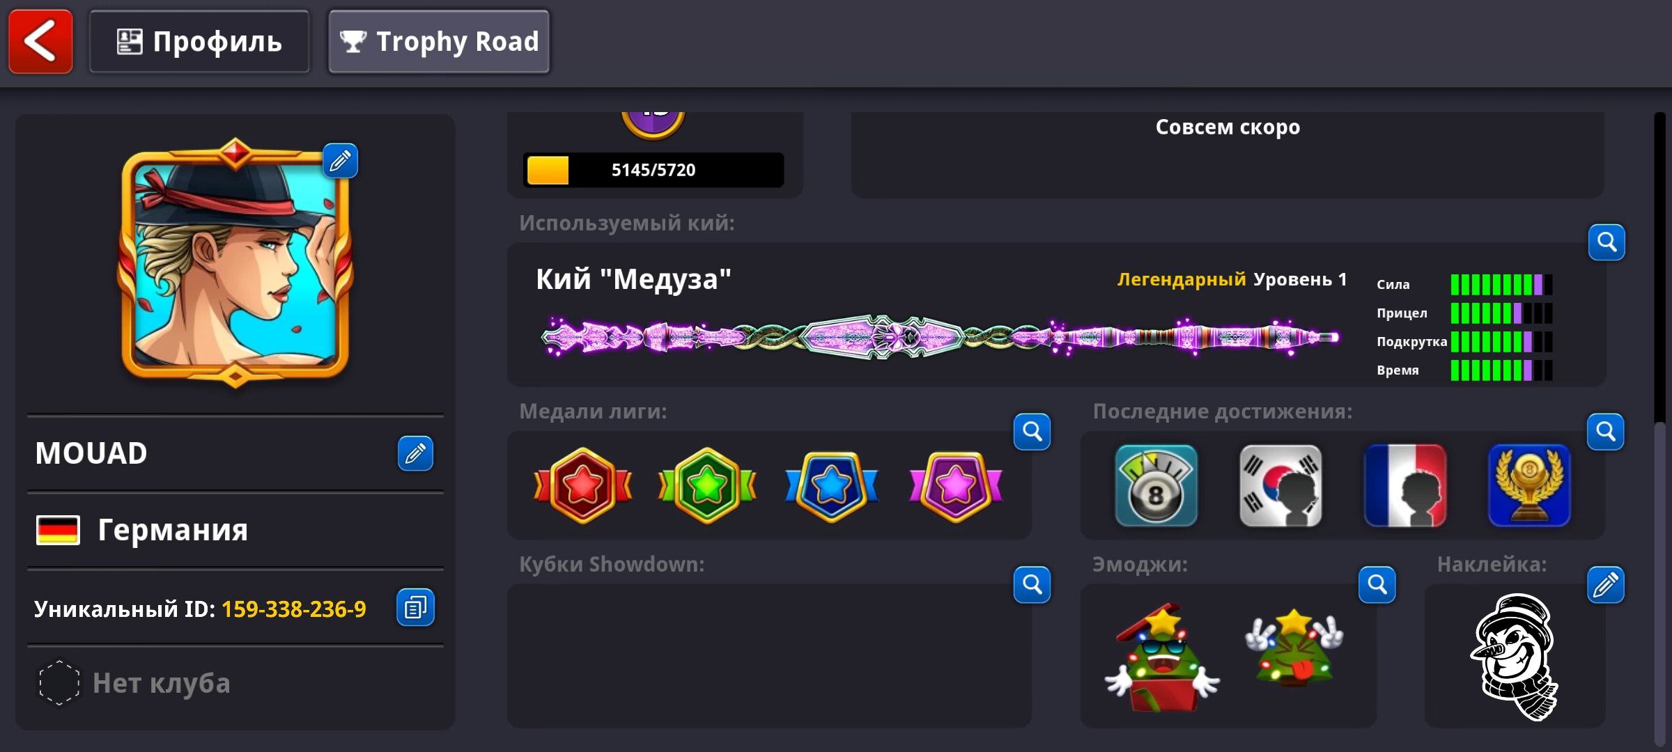The width and height of the screenshot is (1672, 752).
Task: Open league medals magnifier icon
Action: click(x=1032, y=432)
